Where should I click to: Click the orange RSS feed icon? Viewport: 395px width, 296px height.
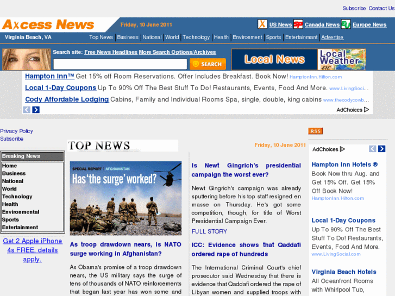(315, 131)
